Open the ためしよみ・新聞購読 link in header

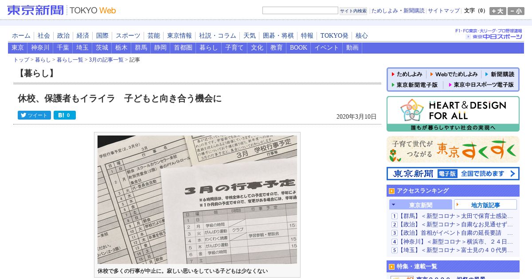coord(398,11)
